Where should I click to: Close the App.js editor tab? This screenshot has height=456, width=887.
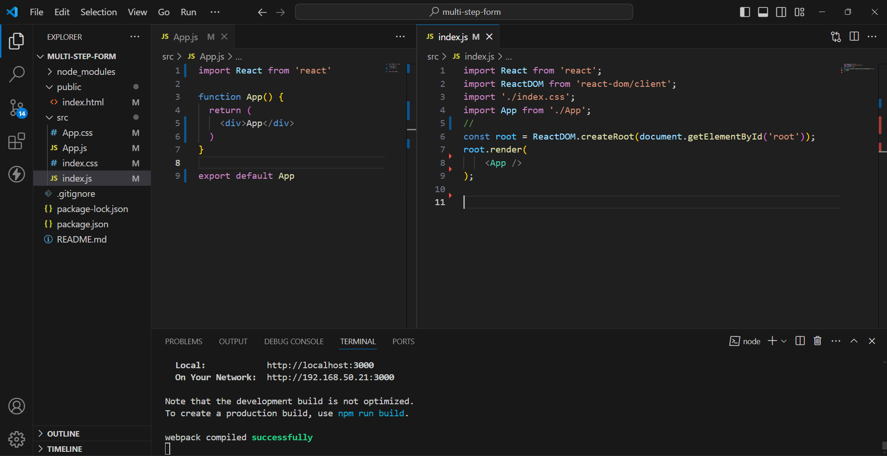click(x=224, y=36)
